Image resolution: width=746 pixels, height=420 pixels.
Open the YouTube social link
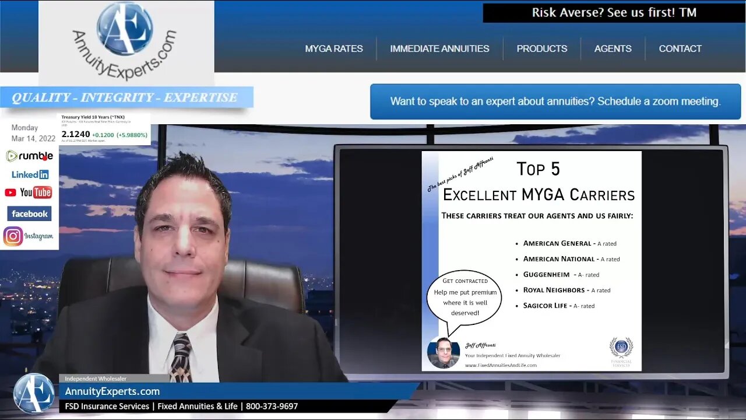(x=29, y=192)
